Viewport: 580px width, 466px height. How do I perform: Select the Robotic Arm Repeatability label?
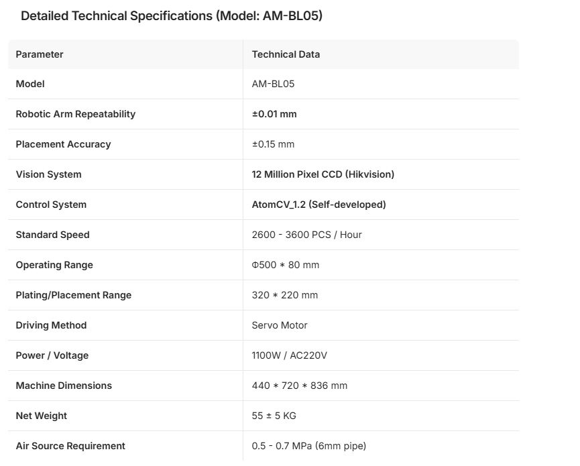point(76,114)
